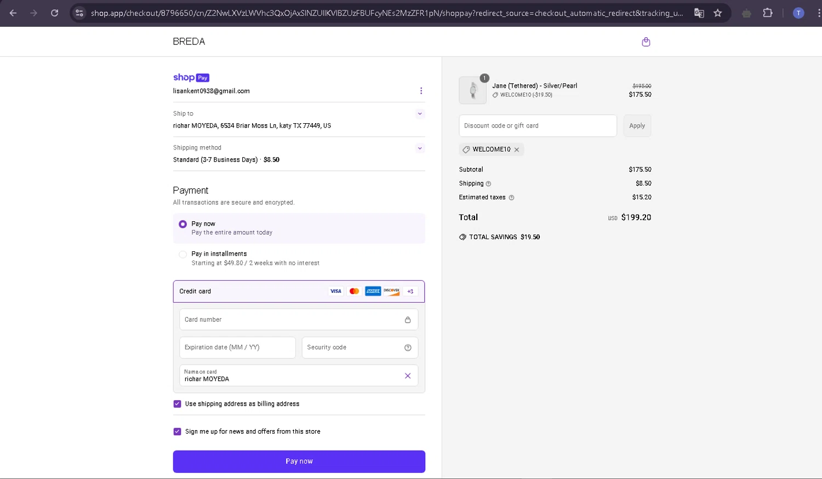Select the Credit card payment header
Viewport: 822px width, 479px height.
click(299, 291)
